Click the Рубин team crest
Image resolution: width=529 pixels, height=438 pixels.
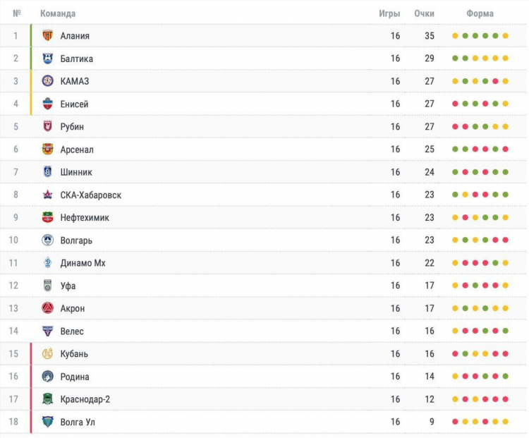47,126
